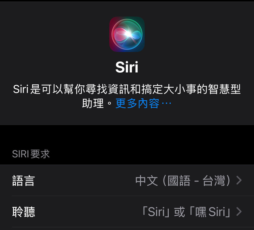Tap the Siri description paragraph text
This screenshot has height=230, width=254.
click(x=127, y=96)
